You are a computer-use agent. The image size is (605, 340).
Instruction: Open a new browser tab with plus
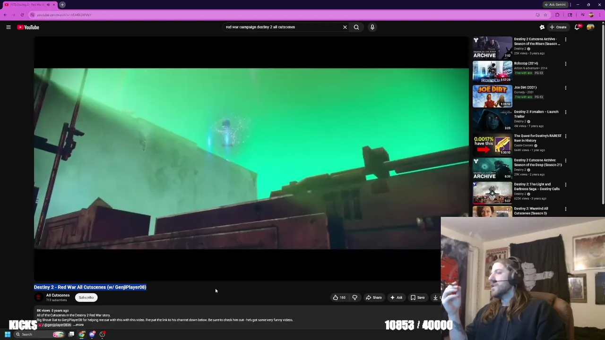(x=62, y=5)
